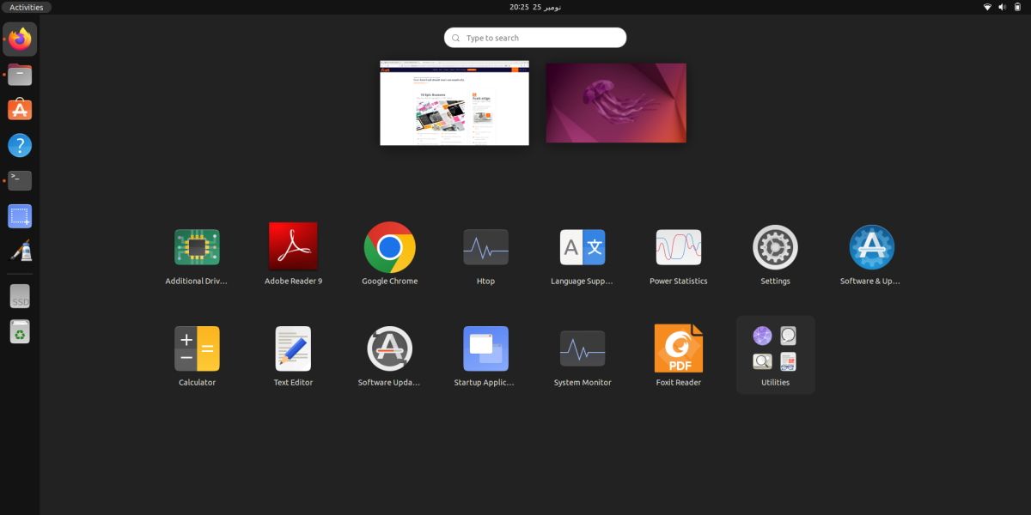Screen dimensions: 1031x515
Task: Open the system status menu
Action: point(1002,7)
